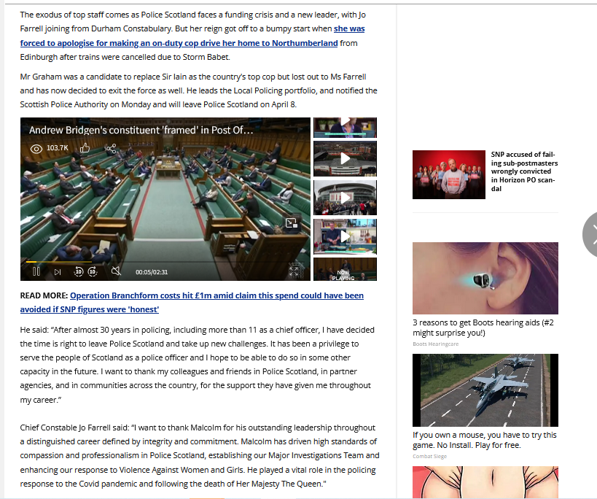Click the 'READ MORE:' label
The image size is (597, 499).
(44, 295)
